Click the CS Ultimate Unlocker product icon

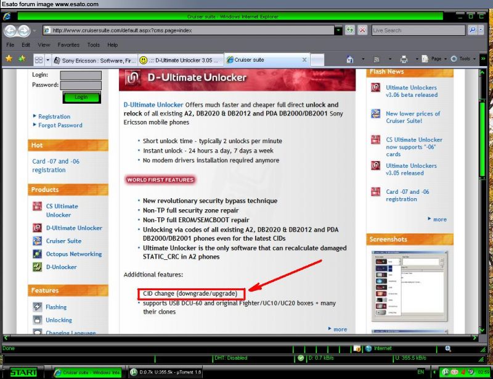(x=38, y=206)
